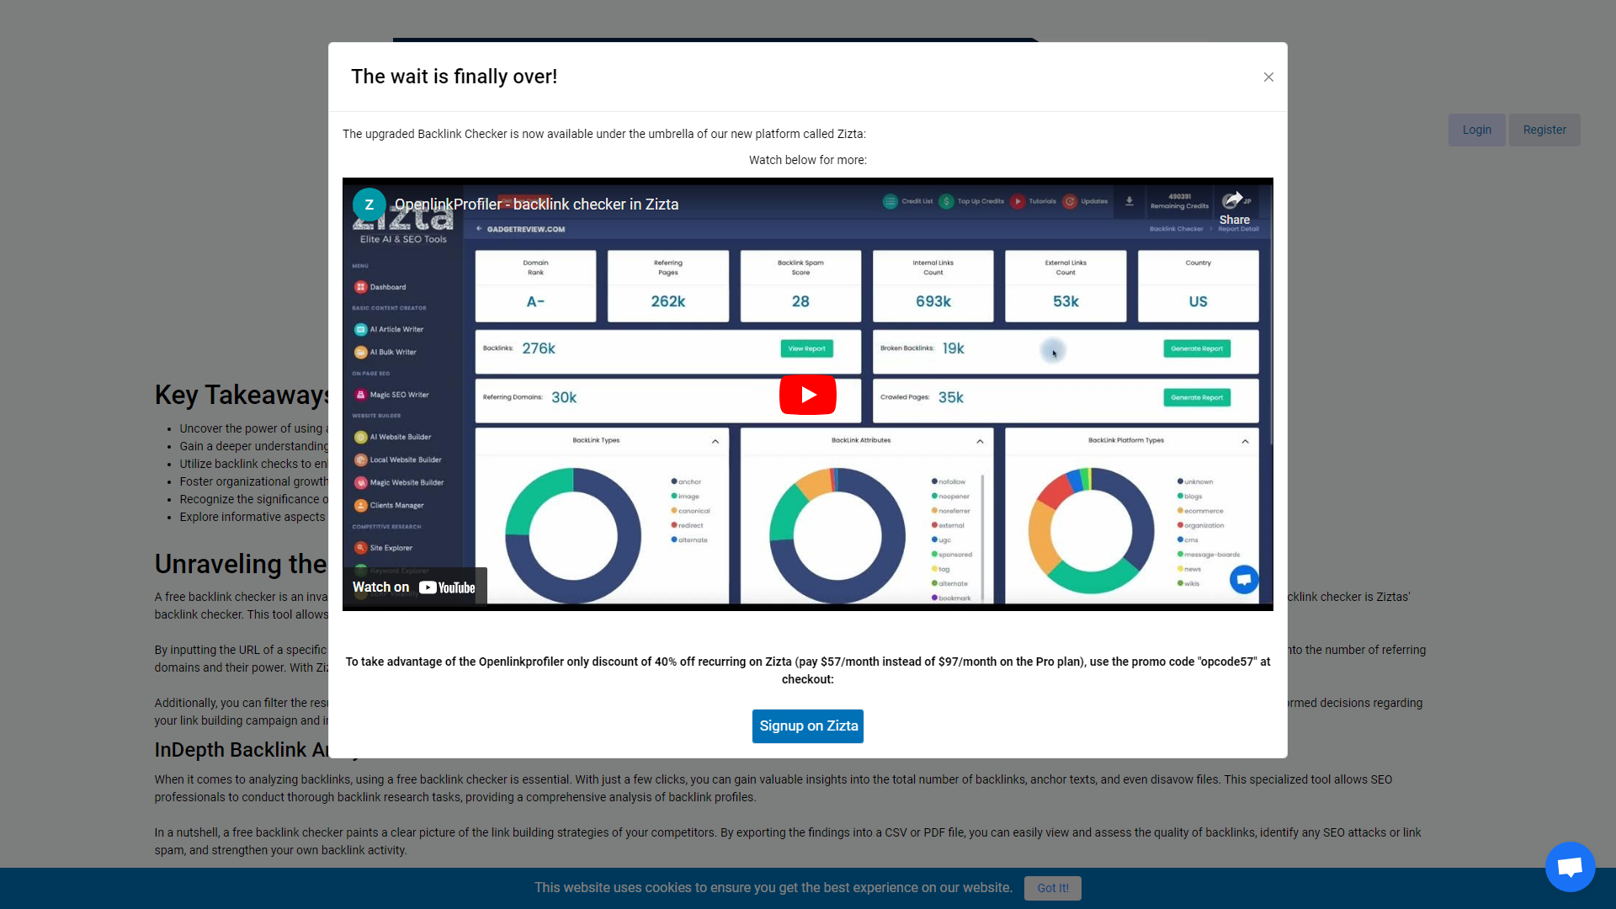Collapse the BackLink Types panel
This screenshot has width=1616, height=909.
point(715,440)
